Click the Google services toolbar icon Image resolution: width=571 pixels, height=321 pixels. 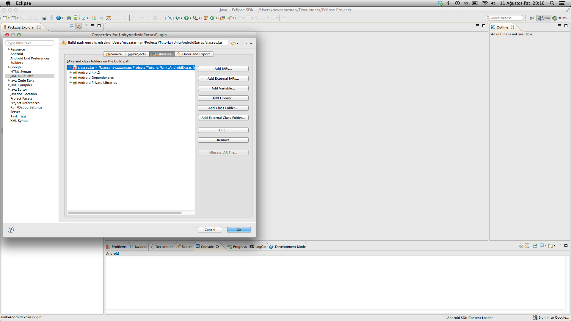point(59,18)
